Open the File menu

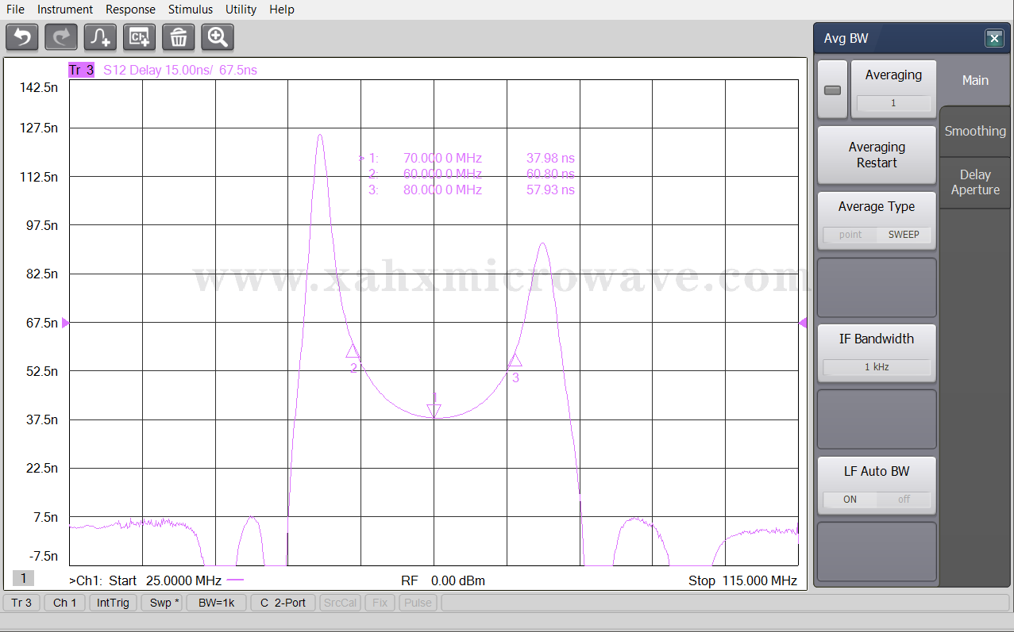point(15,10)
